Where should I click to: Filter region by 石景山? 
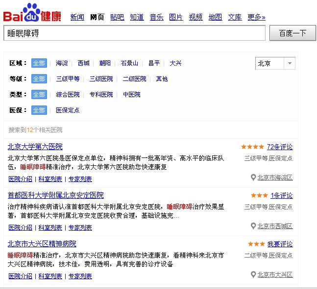tap(129, 63)
